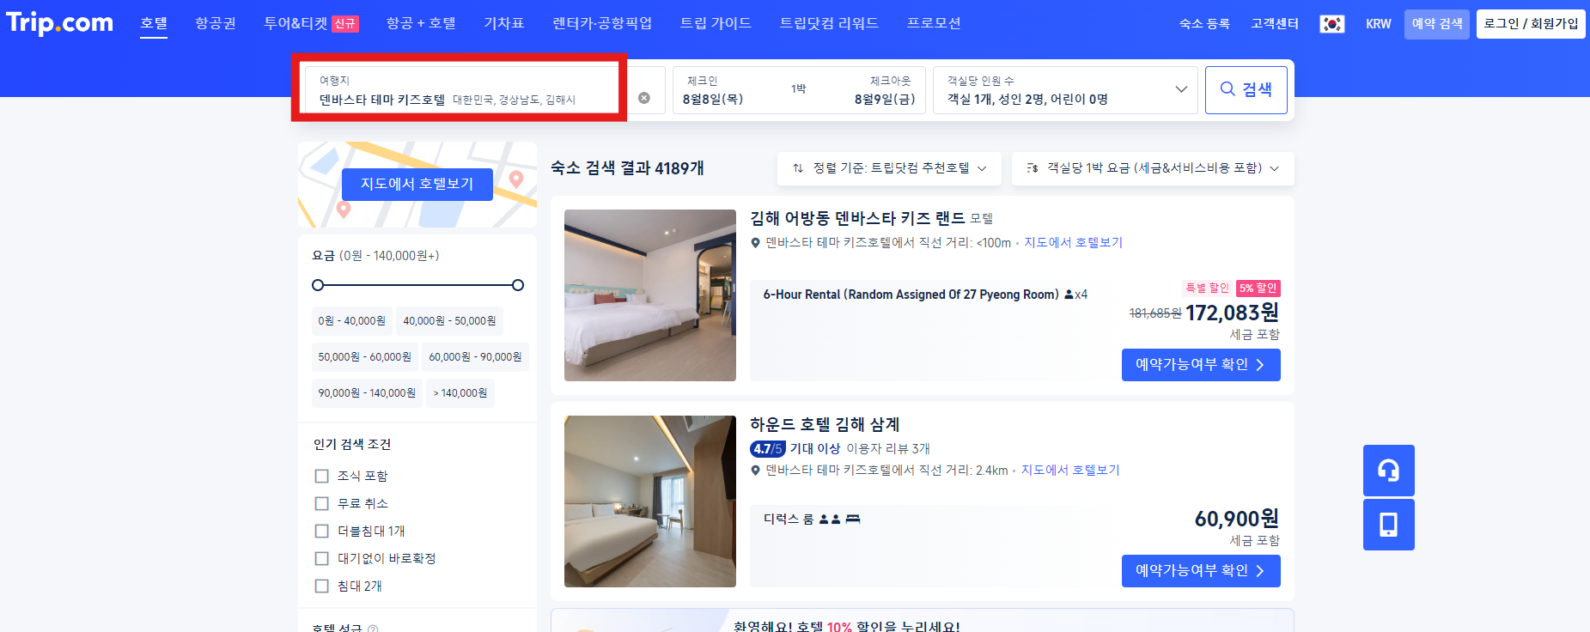Check the 더블침대 1개 filter
The width and height of the screenshot is (1590, 632).
point(322,531)
